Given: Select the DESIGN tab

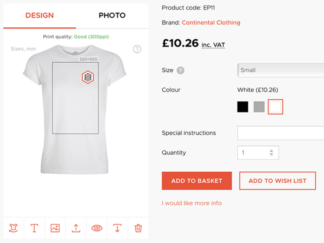Looking at the screenshot, I should (39, 16).
